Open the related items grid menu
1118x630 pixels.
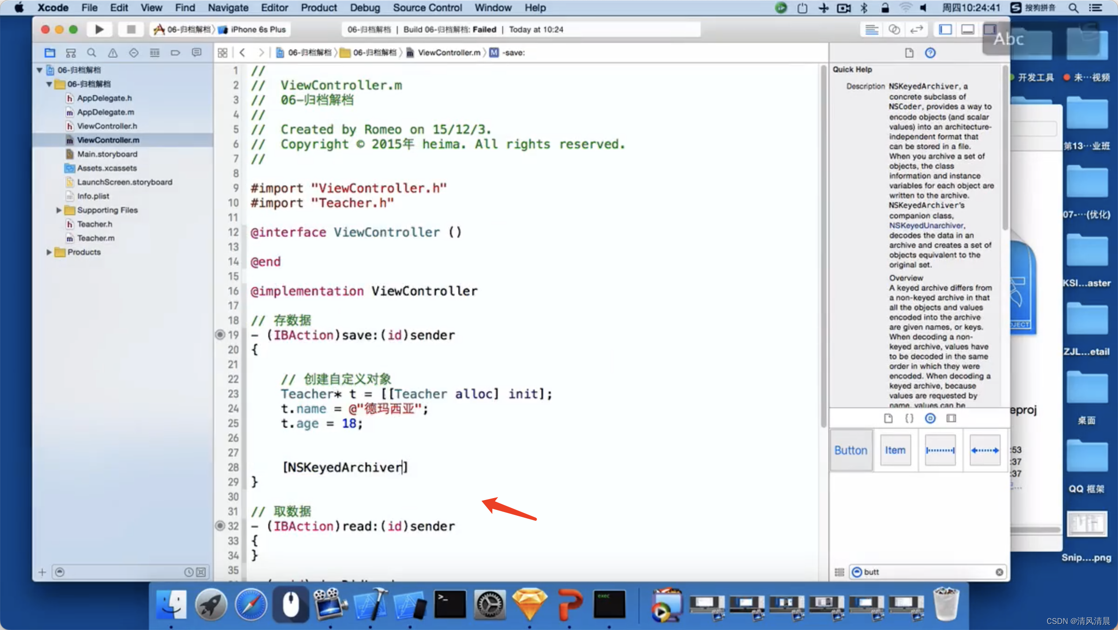click(223, 53)
